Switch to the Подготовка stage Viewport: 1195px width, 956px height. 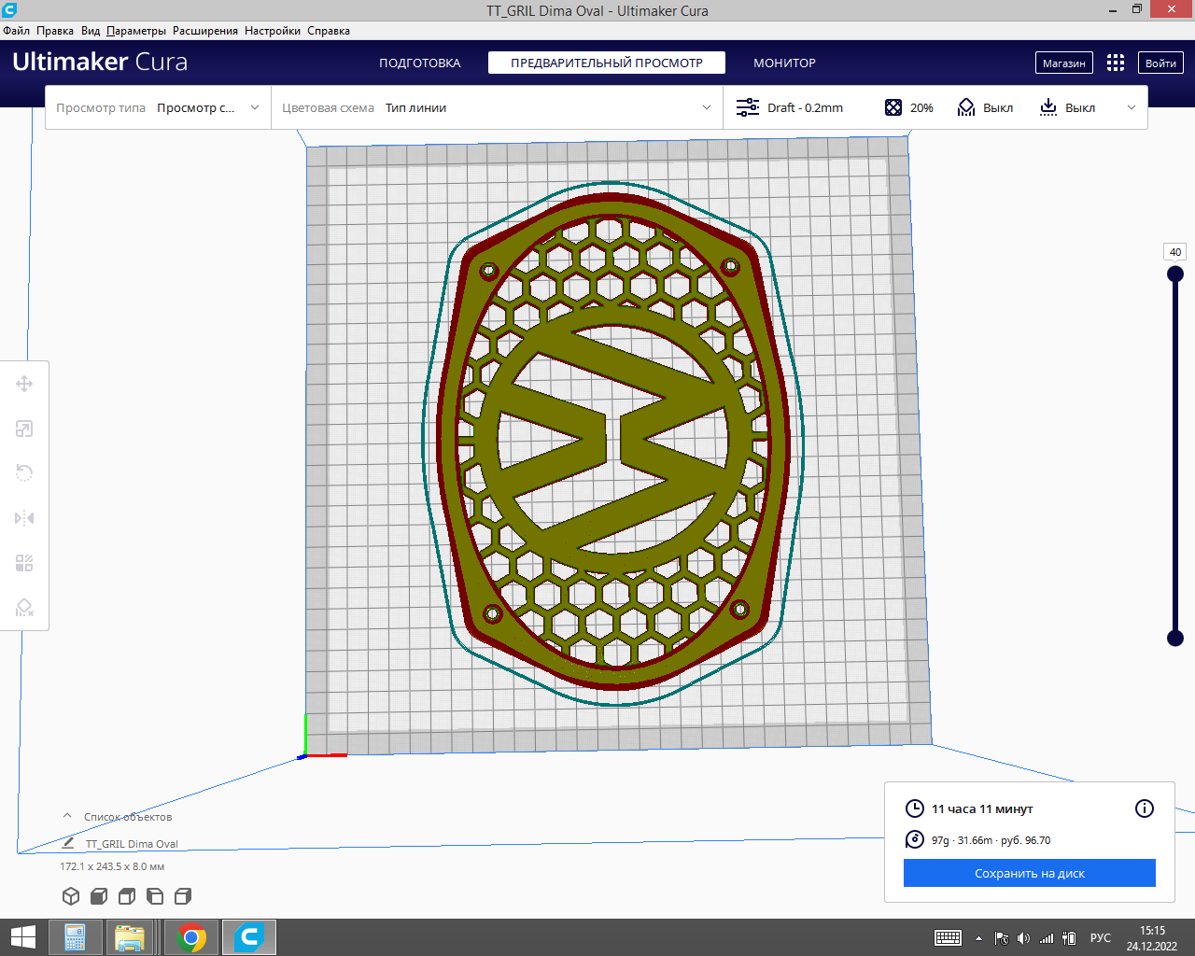(x=420, y=63)
